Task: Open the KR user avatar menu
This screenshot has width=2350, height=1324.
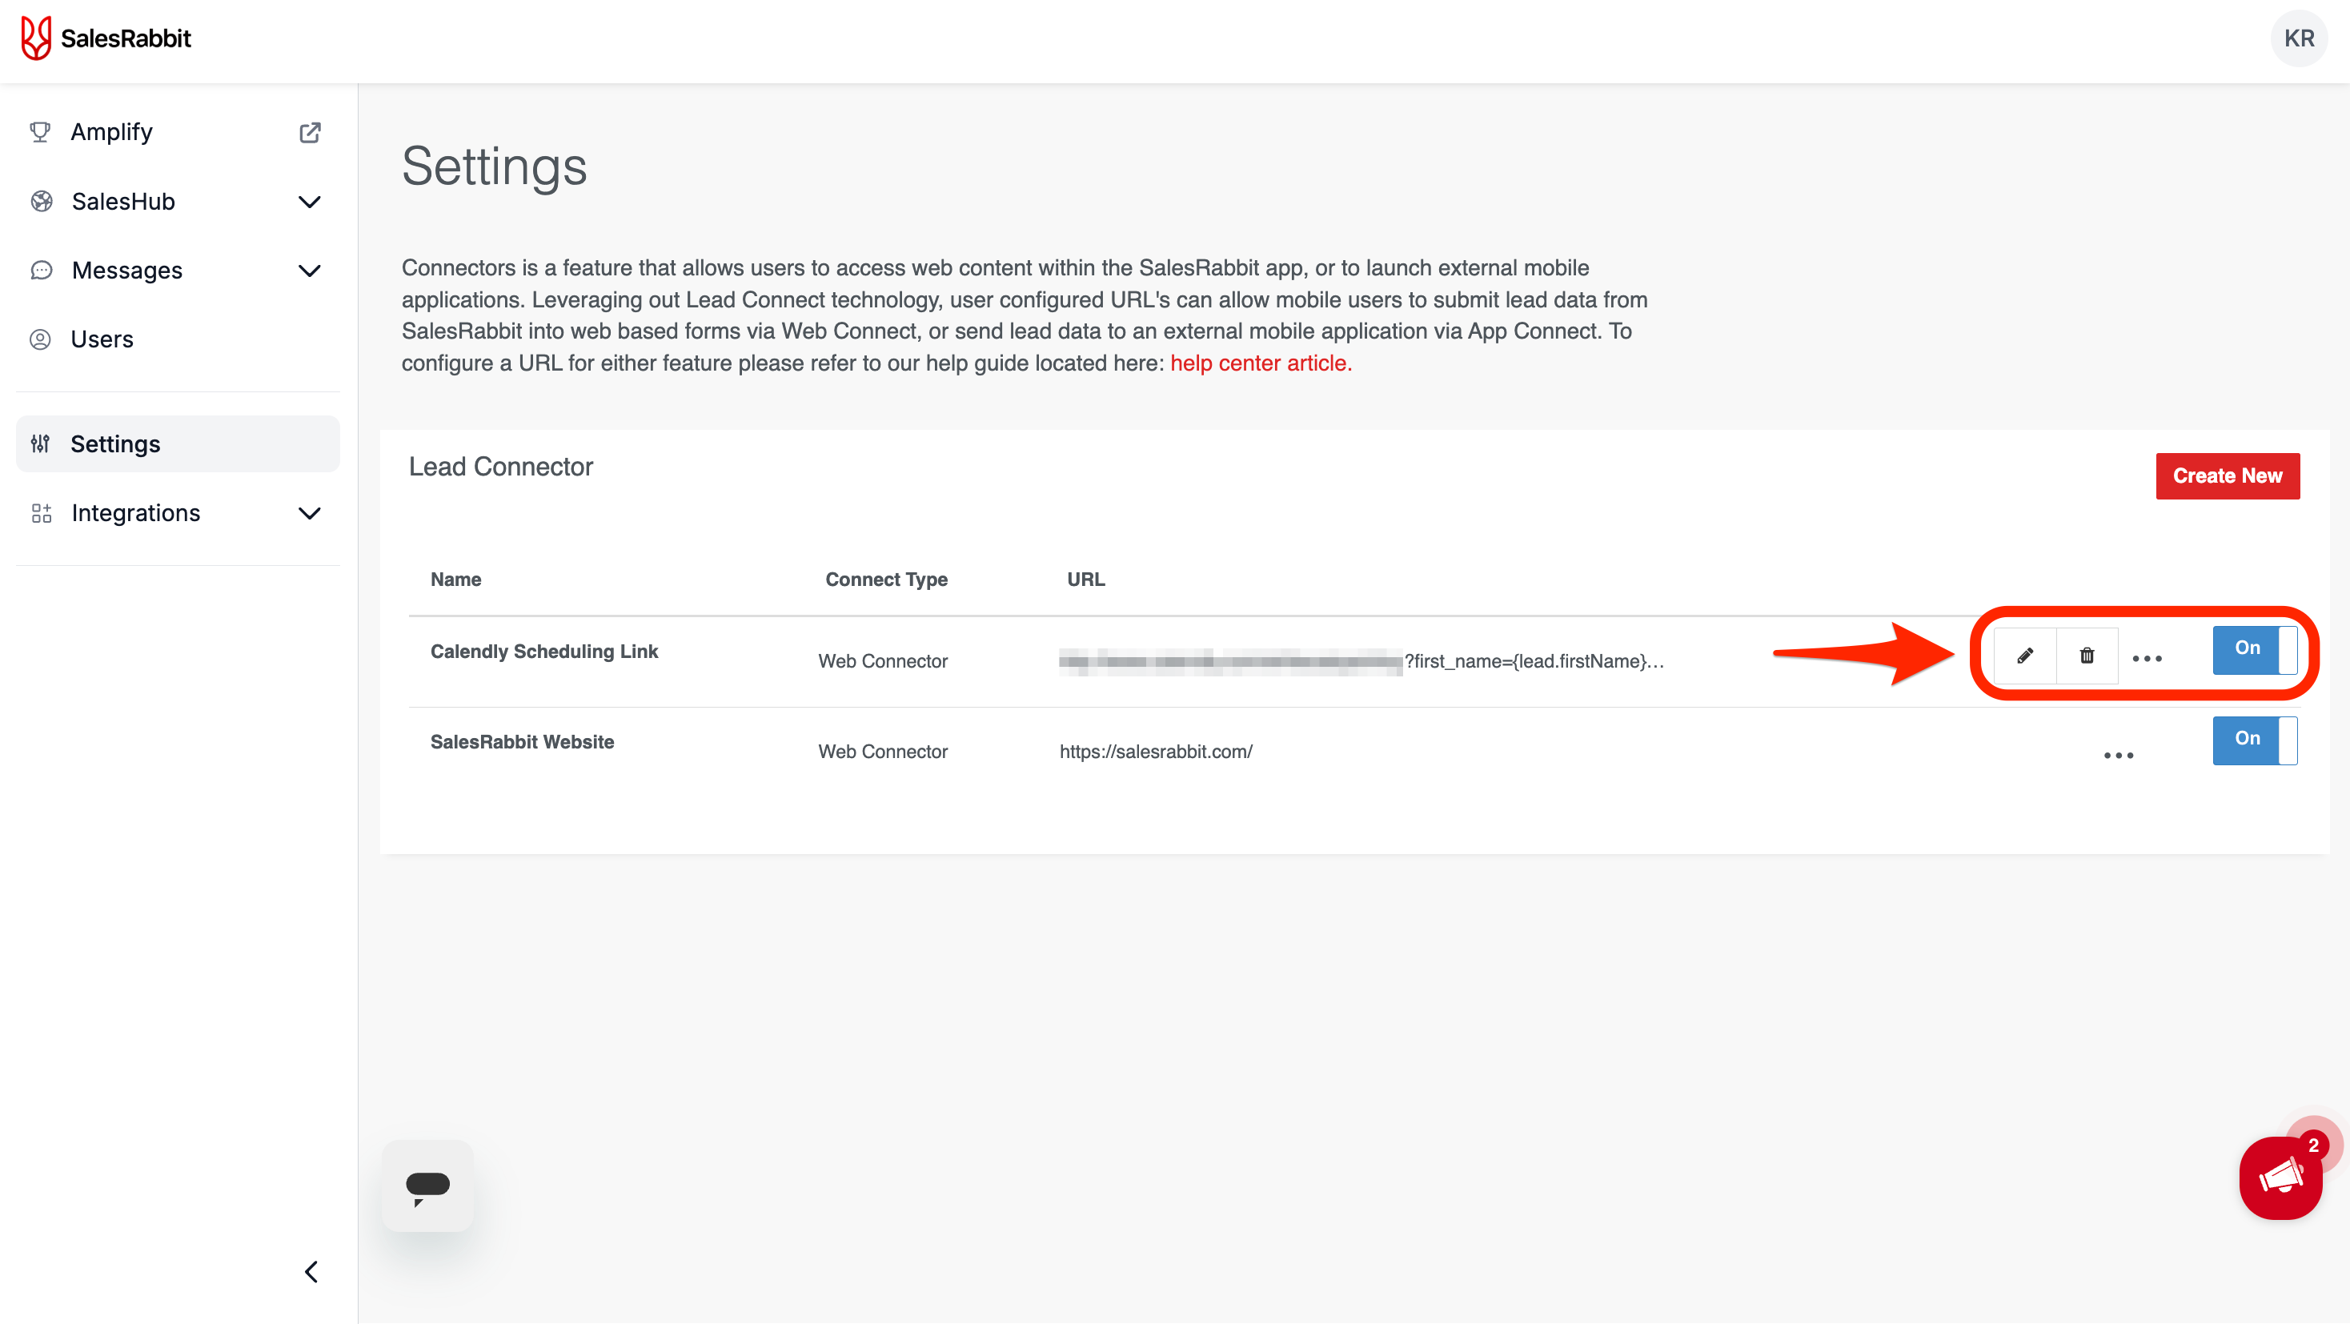Action: [x=2298, y=38]
